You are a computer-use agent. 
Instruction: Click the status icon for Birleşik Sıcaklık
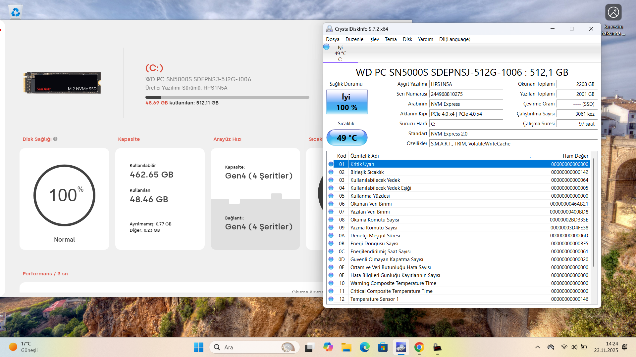[331, 172]
